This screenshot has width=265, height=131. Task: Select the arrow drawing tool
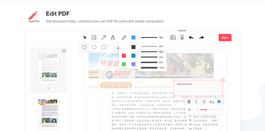[103, 38]
